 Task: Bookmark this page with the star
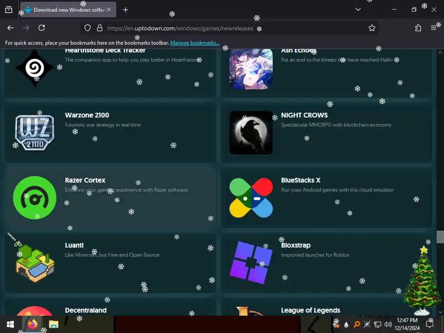pos(372,28)
